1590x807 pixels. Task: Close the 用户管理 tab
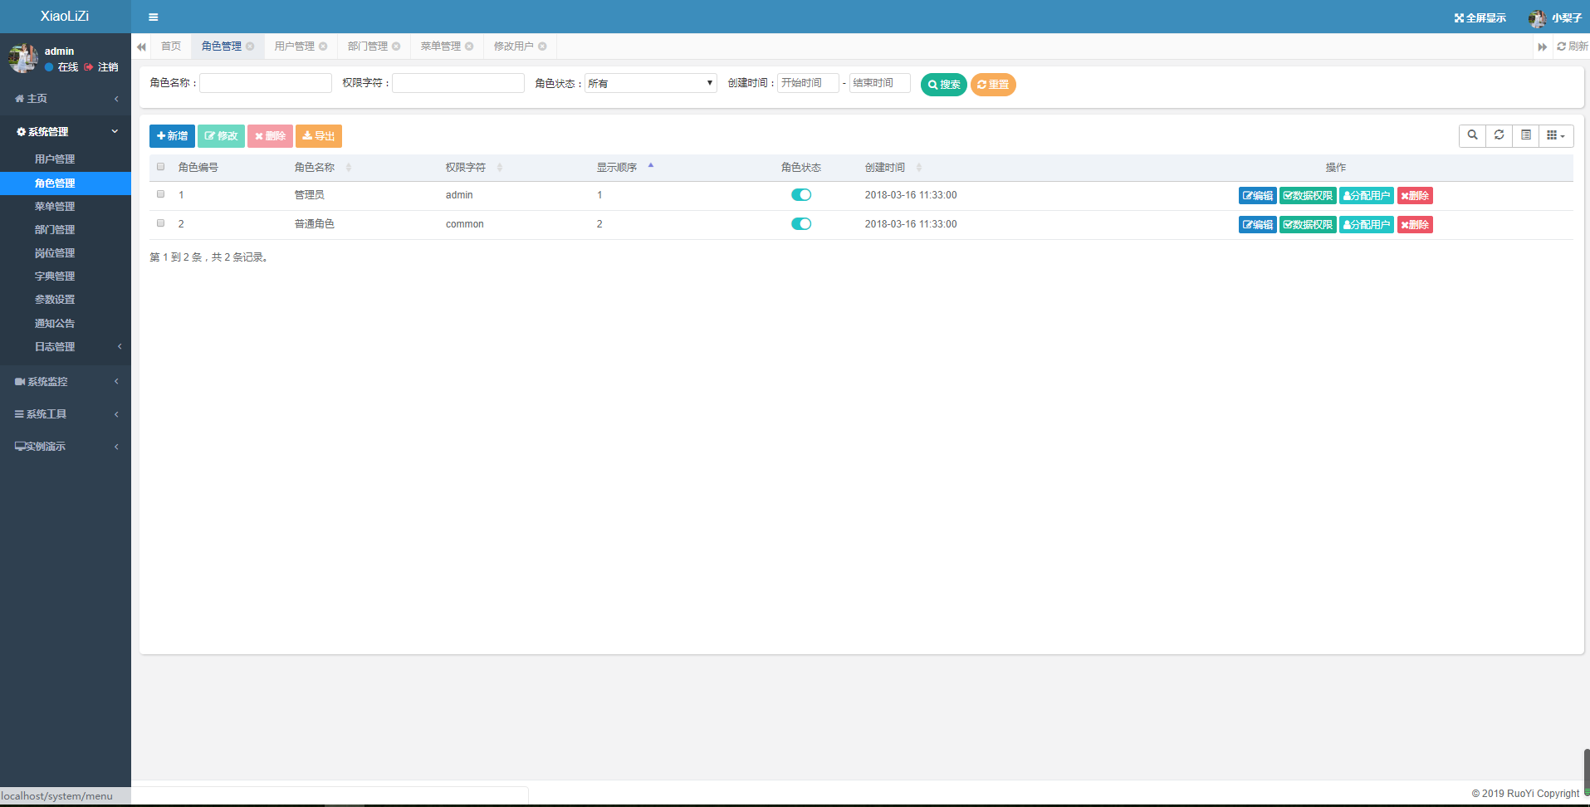click(x=323, y=46)
